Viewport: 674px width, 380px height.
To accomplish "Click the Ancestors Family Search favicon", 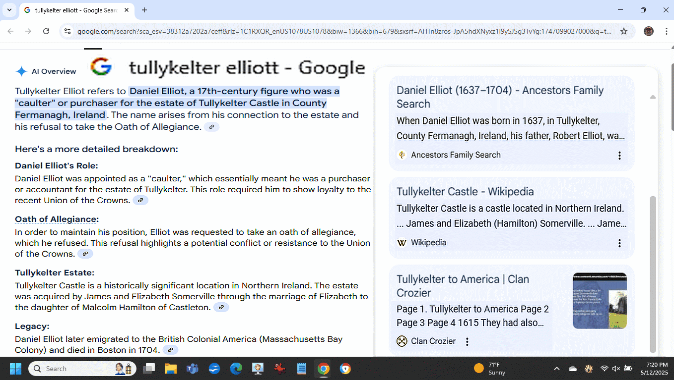I will (402, 155).
